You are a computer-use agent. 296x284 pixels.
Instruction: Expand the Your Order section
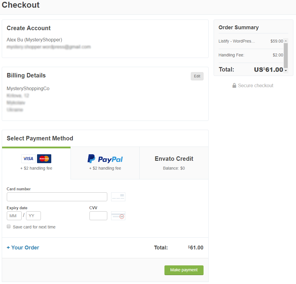click(23, 248)
